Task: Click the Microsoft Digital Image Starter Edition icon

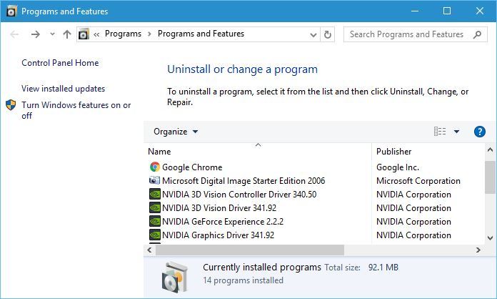Action: [155, 181]
